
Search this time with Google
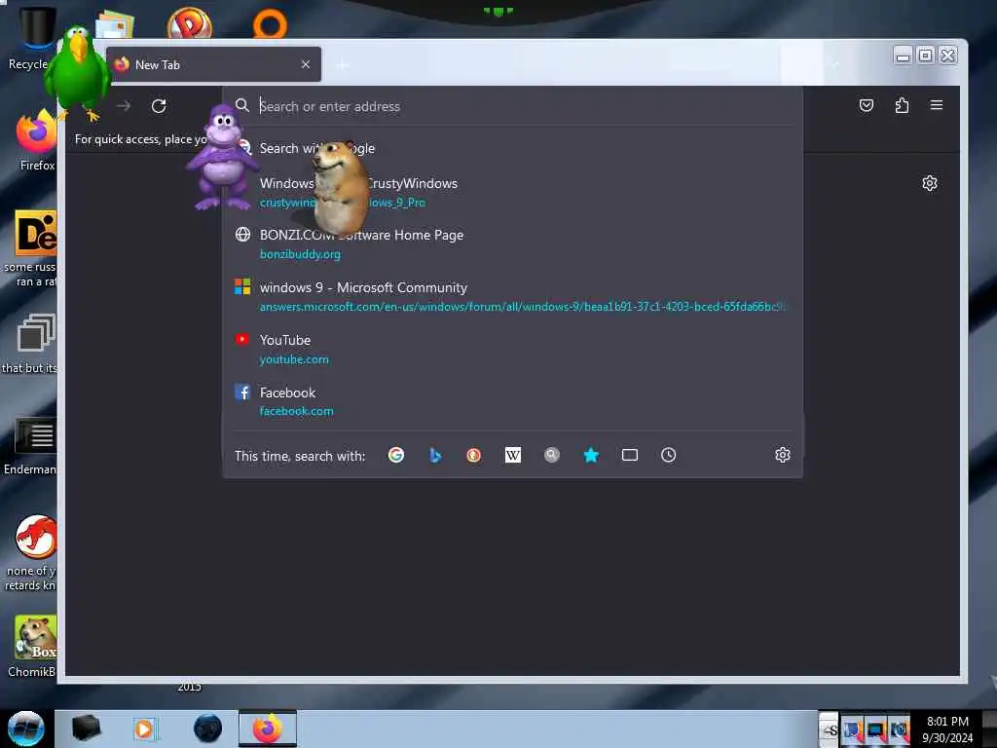(x=396, y=455)
